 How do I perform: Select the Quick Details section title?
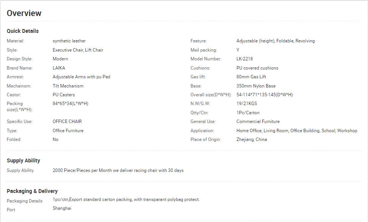[23, 31]
